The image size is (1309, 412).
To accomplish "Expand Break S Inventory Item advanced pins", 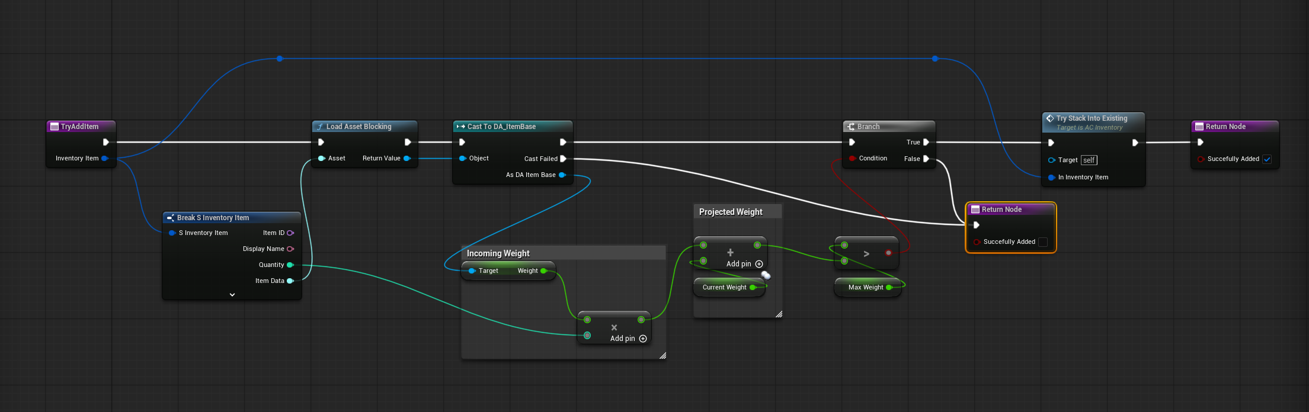I will click(232, 294).
